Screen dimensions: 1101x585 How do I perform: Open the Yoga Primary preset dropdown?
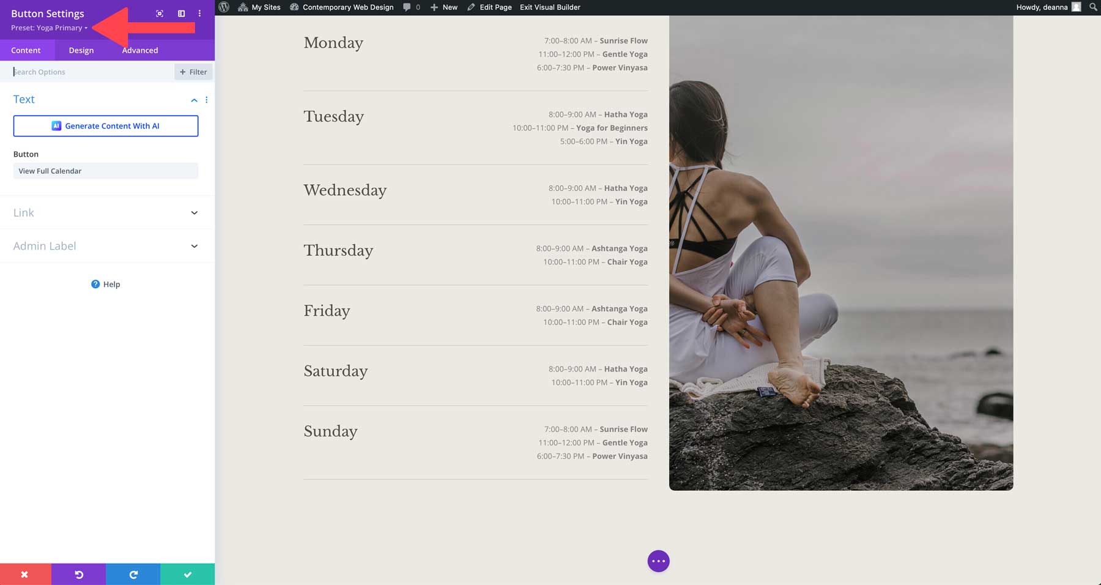[x=50, y=28]
